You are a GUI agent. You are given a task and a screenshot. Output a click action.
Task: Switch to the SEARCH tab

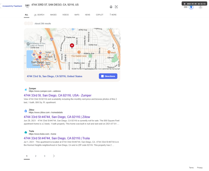coord(39,15)
